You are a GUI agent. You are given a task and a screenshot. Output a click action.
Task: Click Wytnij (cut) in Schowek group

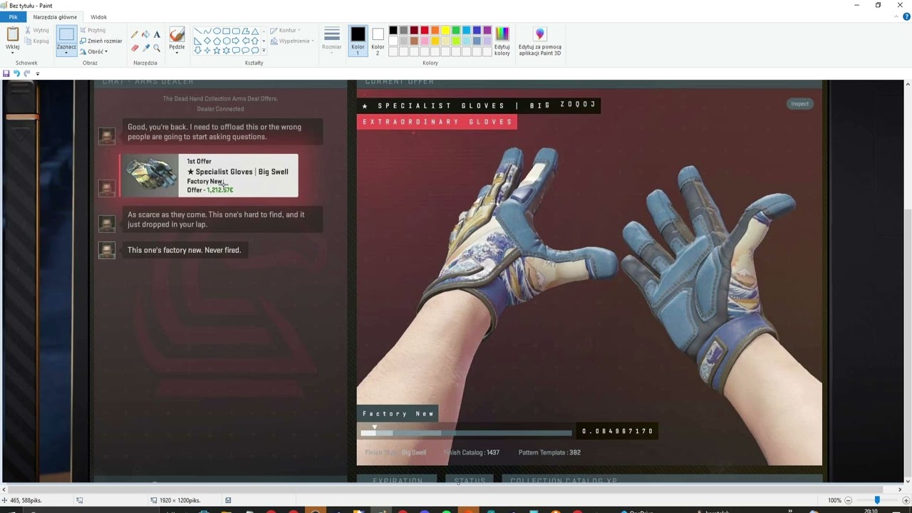point(37,30)
